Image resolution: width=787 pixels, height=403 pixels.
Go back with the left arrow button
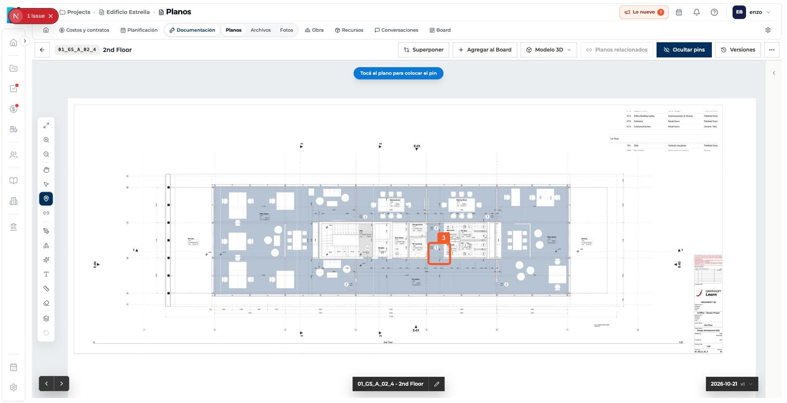pos(42,50)
